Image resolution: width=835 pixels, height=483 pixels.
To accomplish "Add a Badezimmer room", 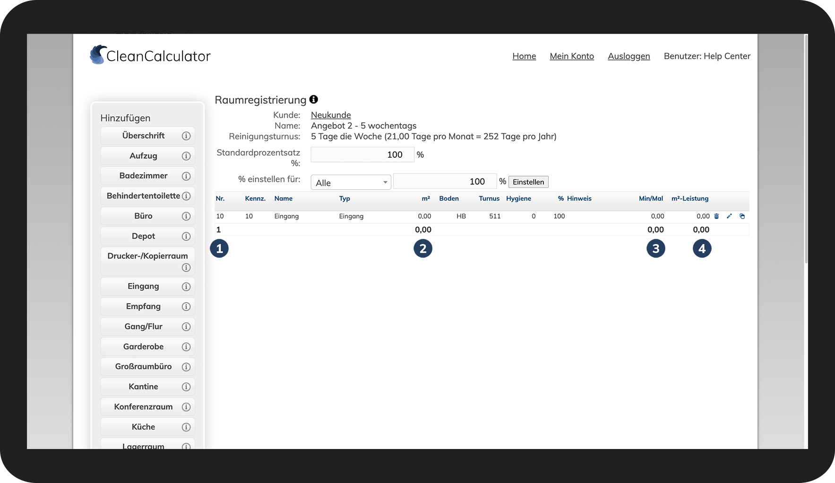I will click(x=143, y=176).
